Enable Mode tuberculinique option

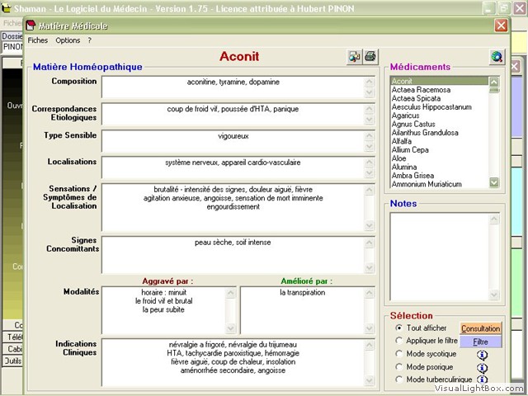399,379
